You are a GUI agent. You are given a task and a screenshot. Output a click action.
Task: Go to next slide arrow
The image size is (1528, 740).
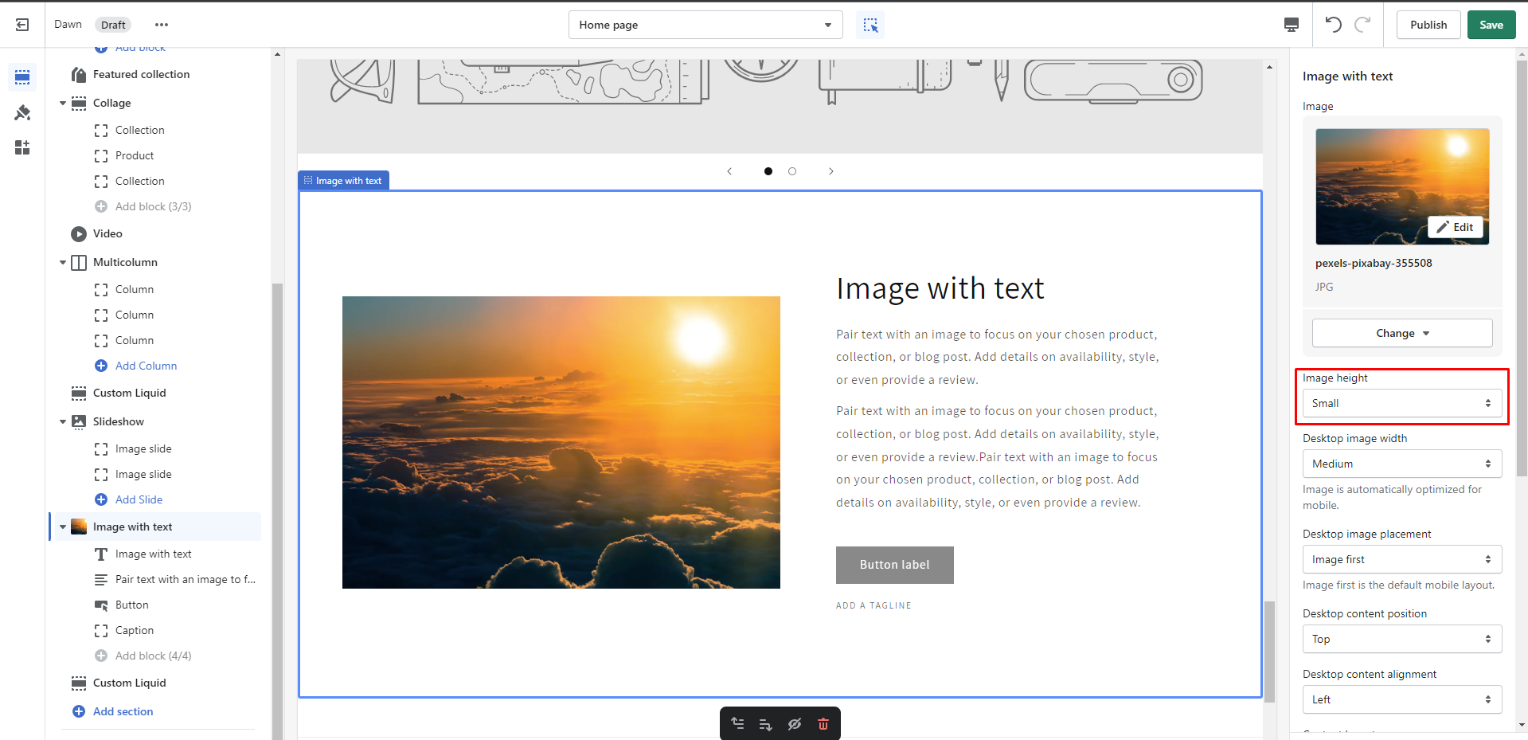[x=831, y=171]
